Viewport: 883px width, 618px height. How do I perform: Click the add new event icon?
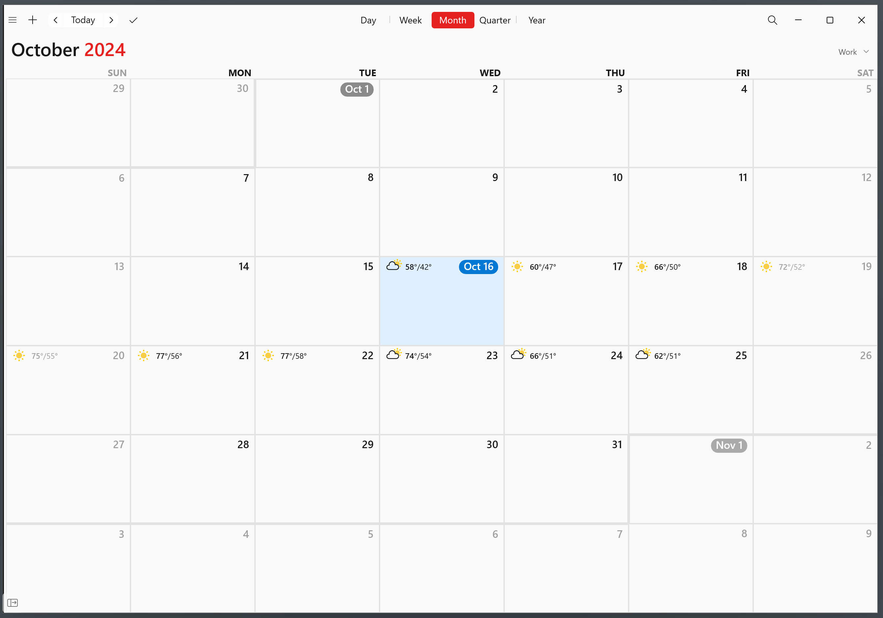coord(32,20)
